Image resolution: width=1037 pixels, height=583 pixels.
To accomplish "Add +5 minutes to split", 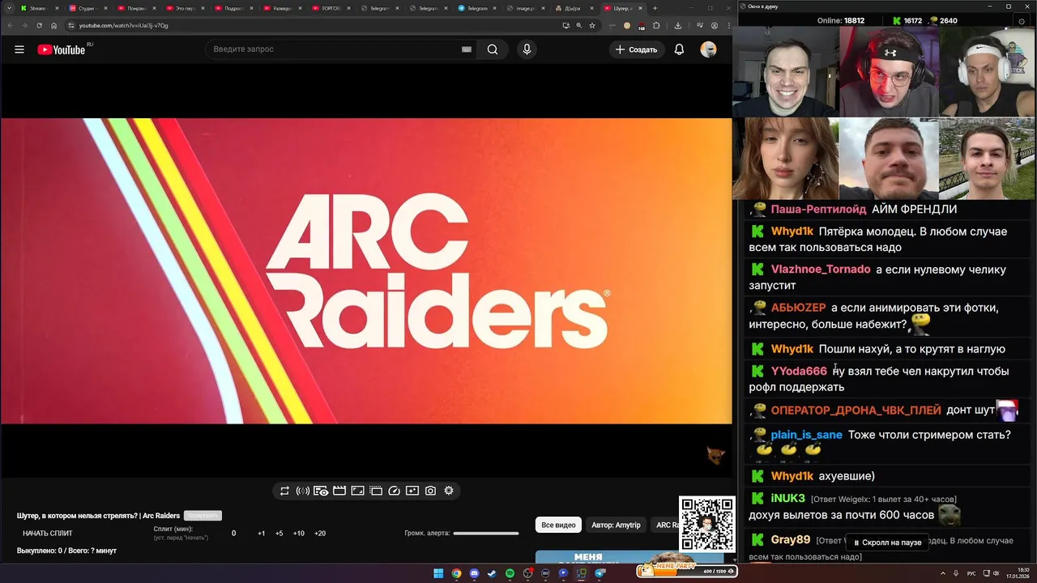I will click(280, 534).
